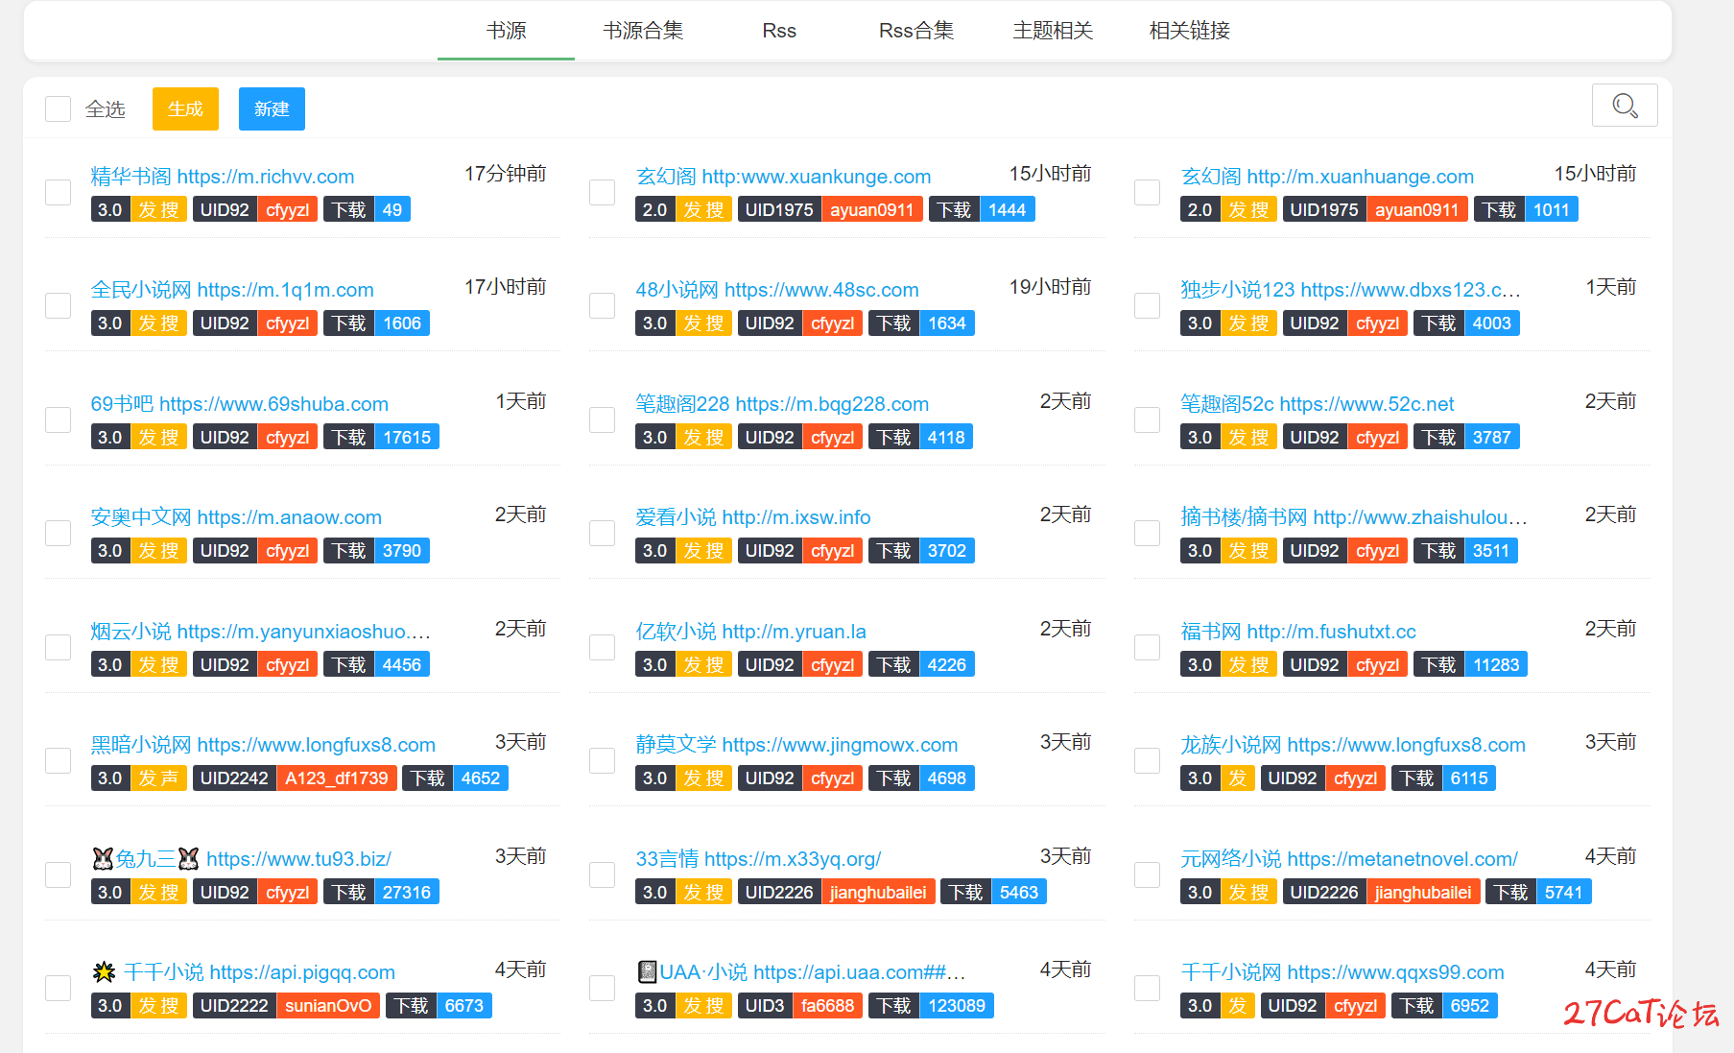Click 下载 11283 badge for 福书网

pyautogui.click(x=1470, y=664)
